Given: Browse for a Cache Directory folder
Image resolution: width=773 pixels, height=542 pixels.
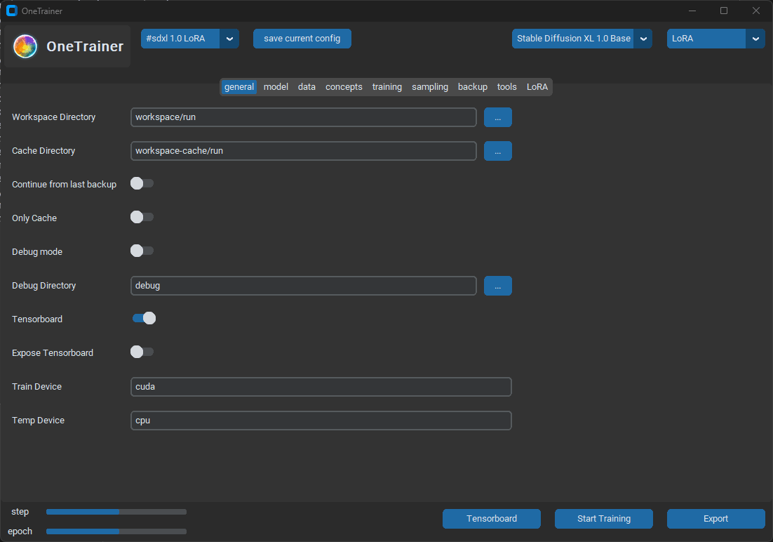Looking at the screenshot, I should (x=497, y=151).
